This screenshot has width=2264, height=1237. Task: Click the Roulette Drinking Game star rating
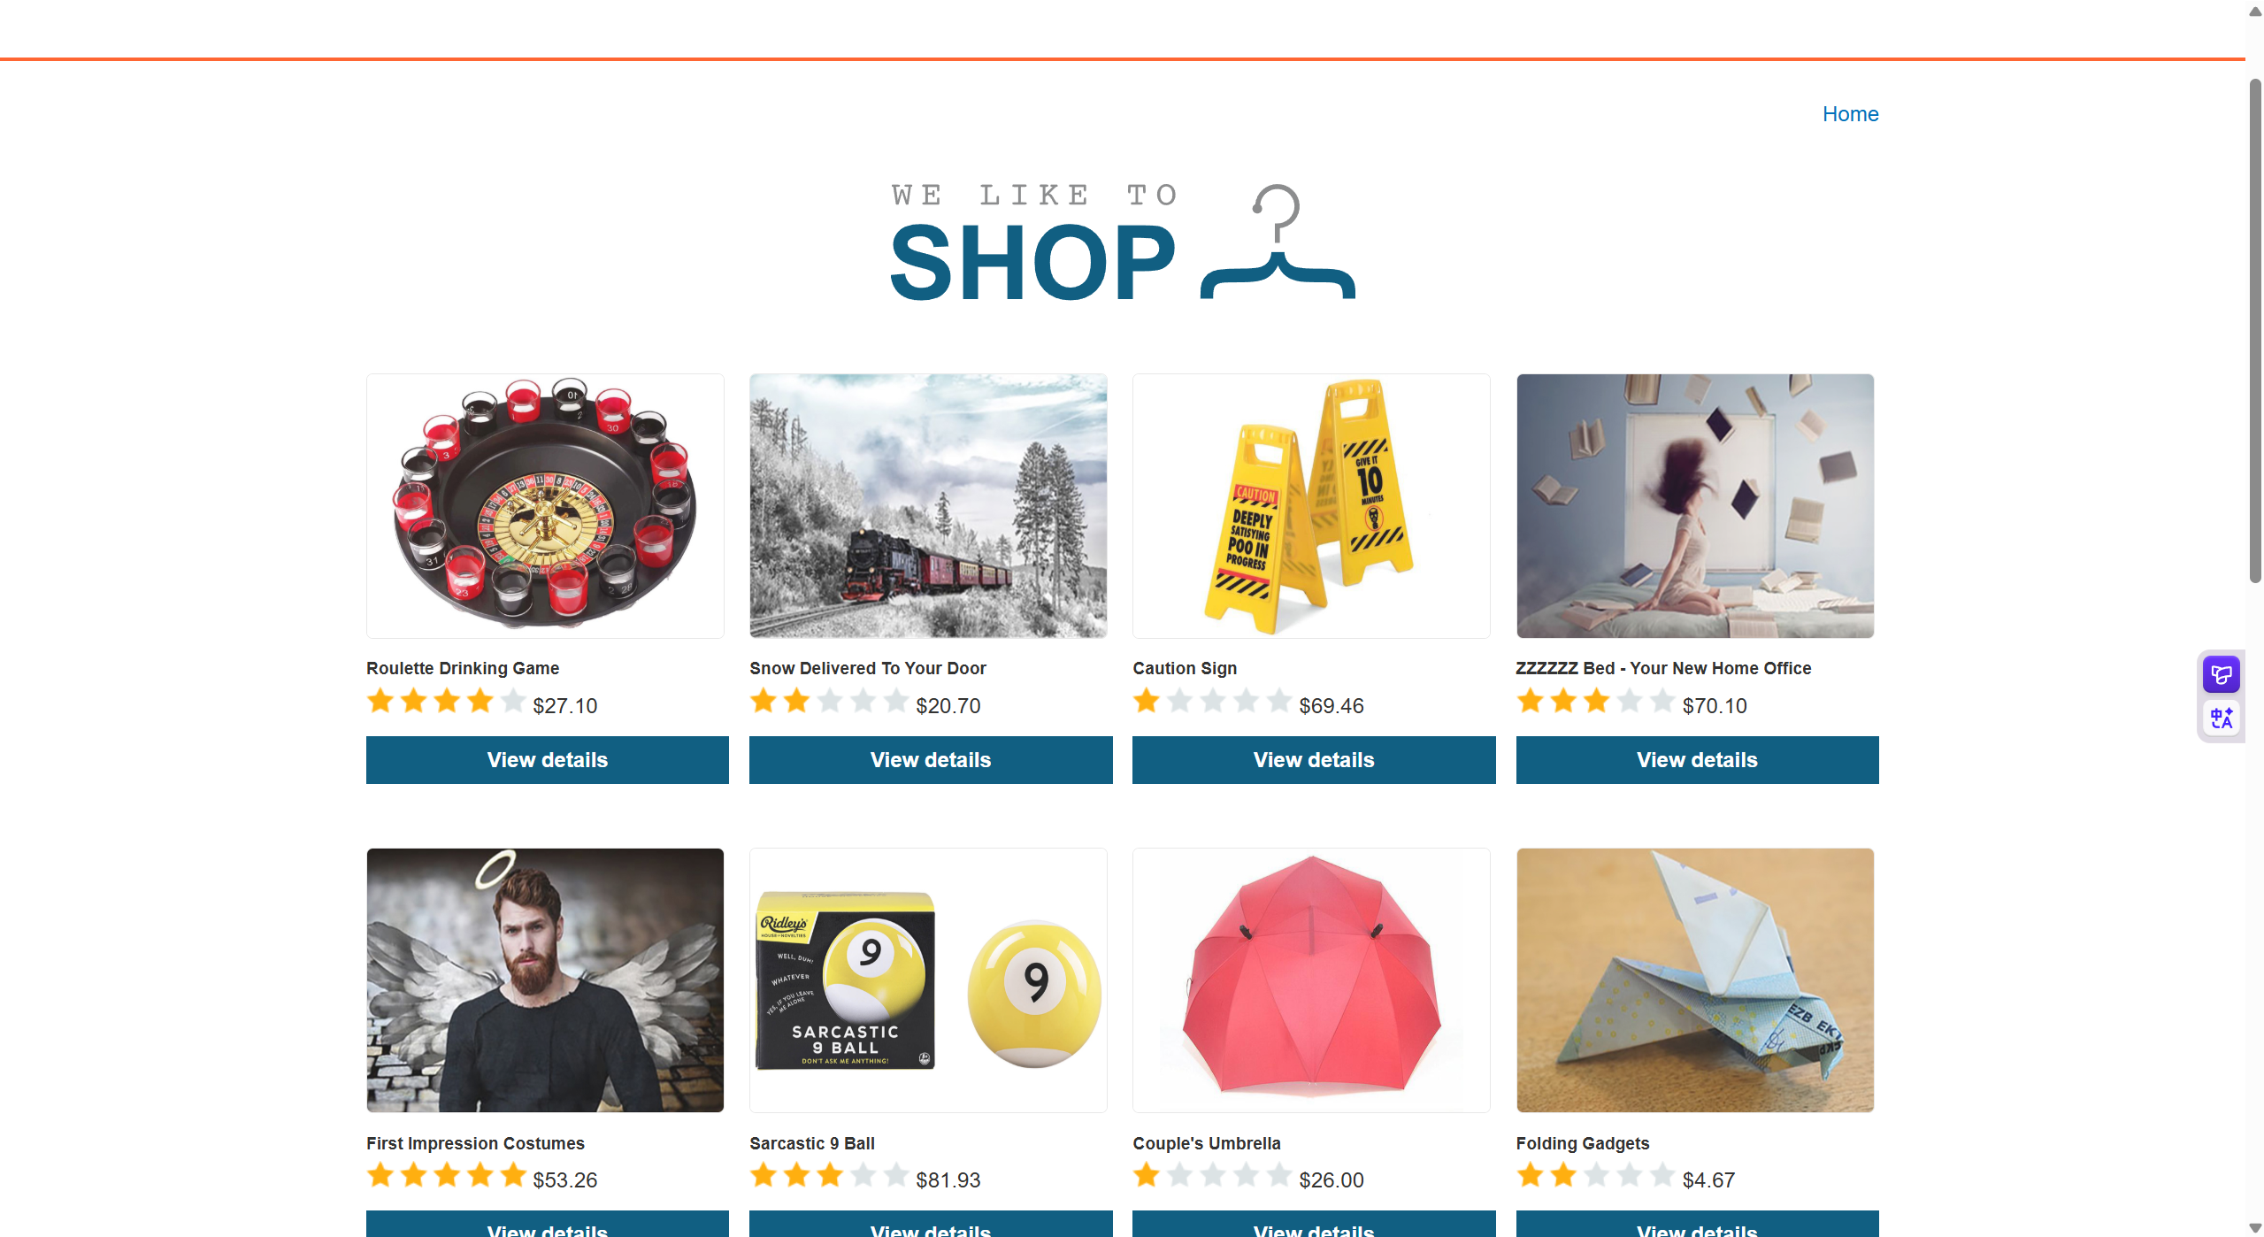tap(447, 703)
